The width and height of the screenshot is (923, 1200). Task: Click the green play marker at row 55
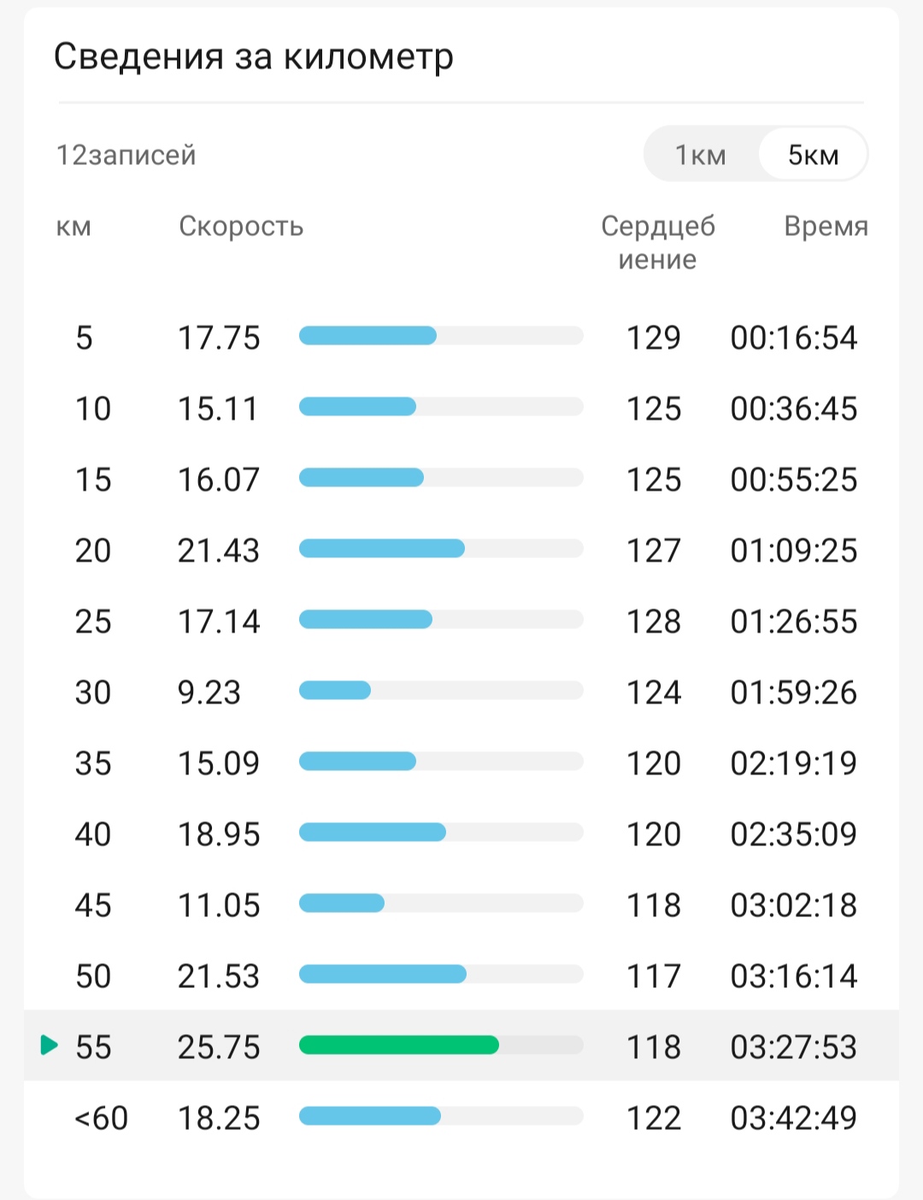click(50, 1044)
